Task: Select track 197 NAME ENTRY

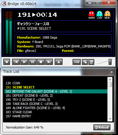Action: tap(56, 116)
